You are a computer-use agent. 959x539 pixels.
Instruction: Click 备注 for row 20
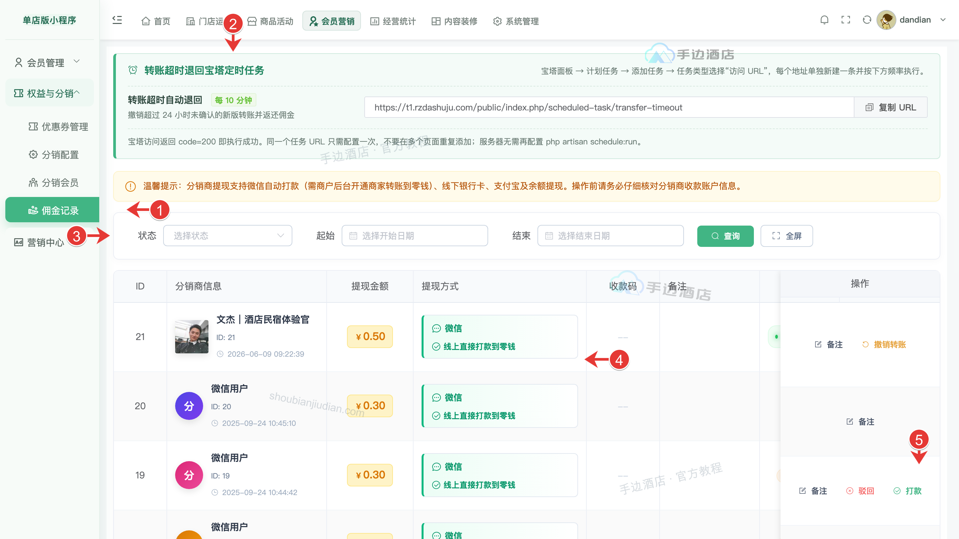(x=860, y=422)
